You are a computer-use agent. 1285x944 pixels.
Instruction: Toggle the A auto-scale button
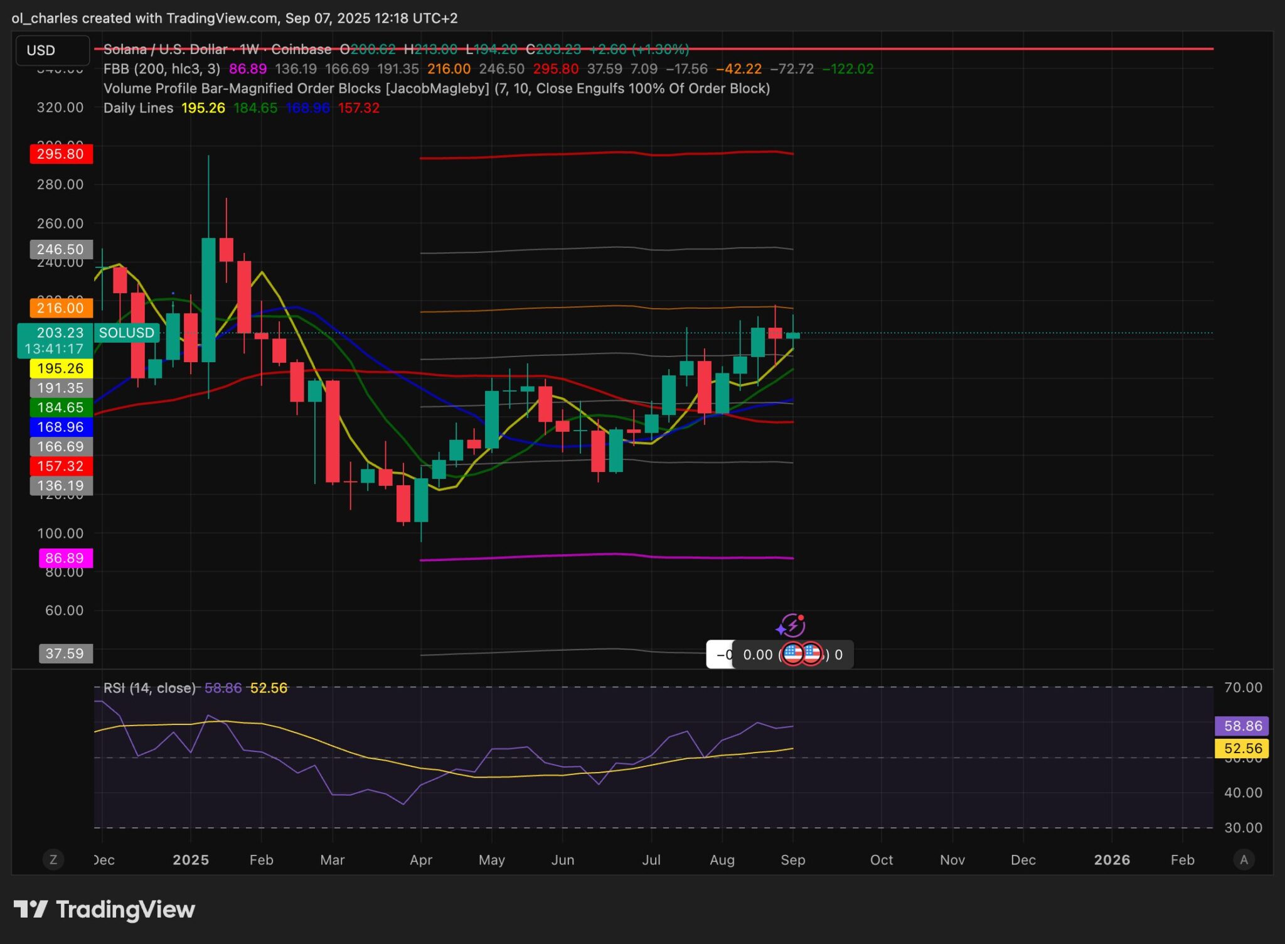click(1244, 860)
